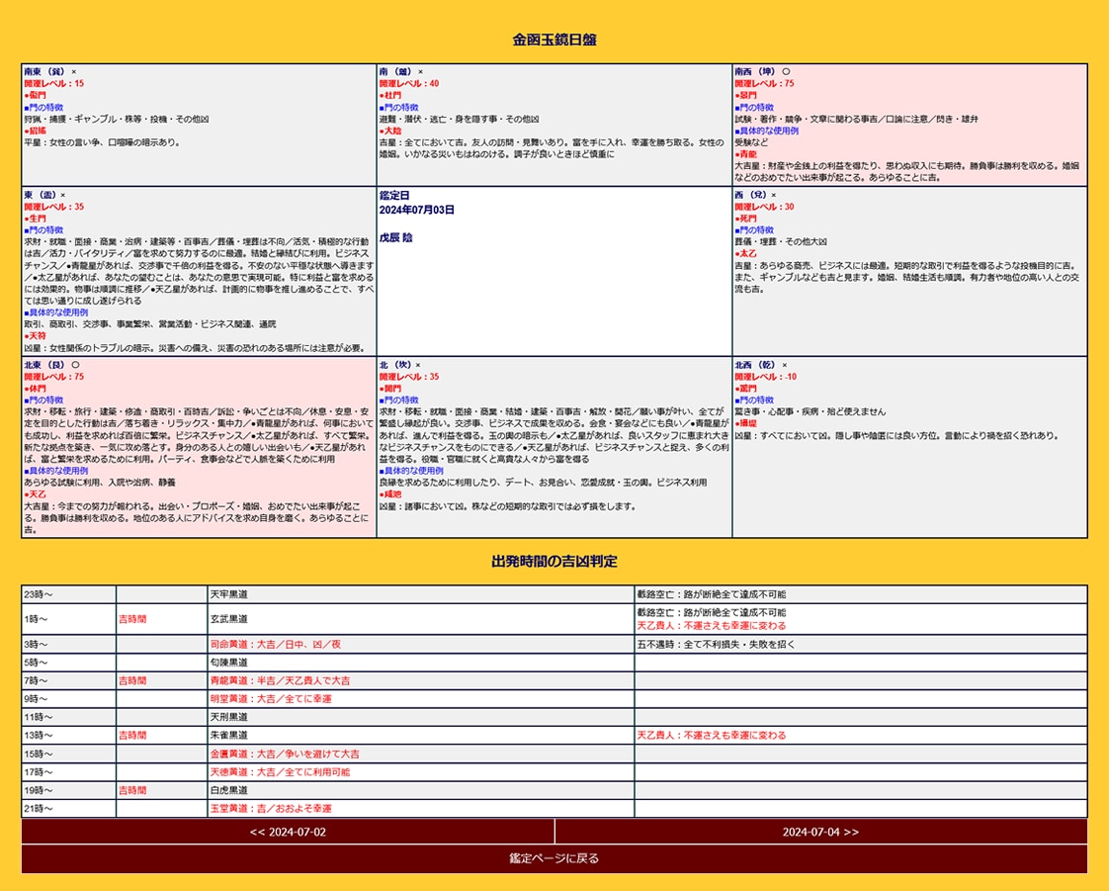
Task: Click the 開運レベル：30 value
Action: pyautogui.click(x=765, y=207)
